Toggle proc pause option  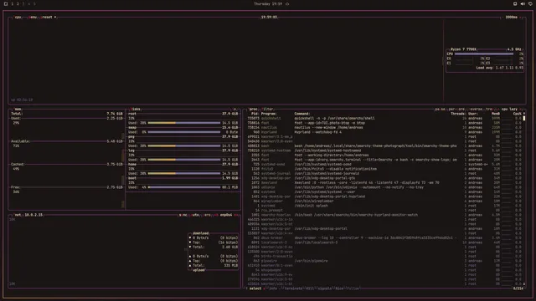click(x=440, y=110)
